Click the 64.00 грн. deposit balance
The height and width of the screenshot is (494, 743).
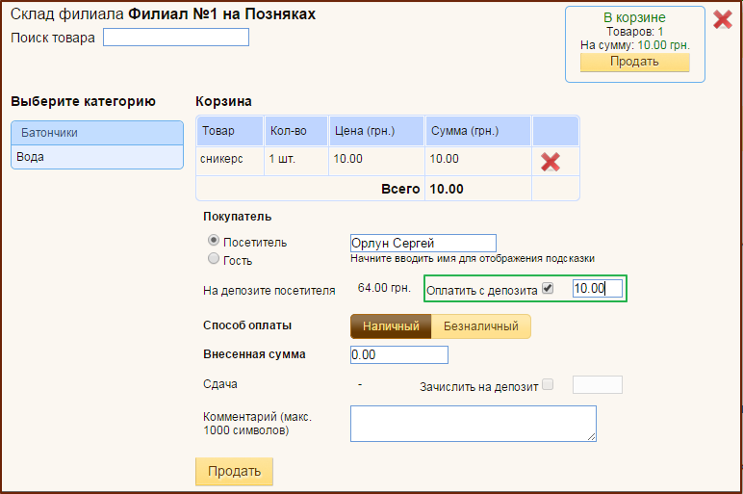coord(384,288)
